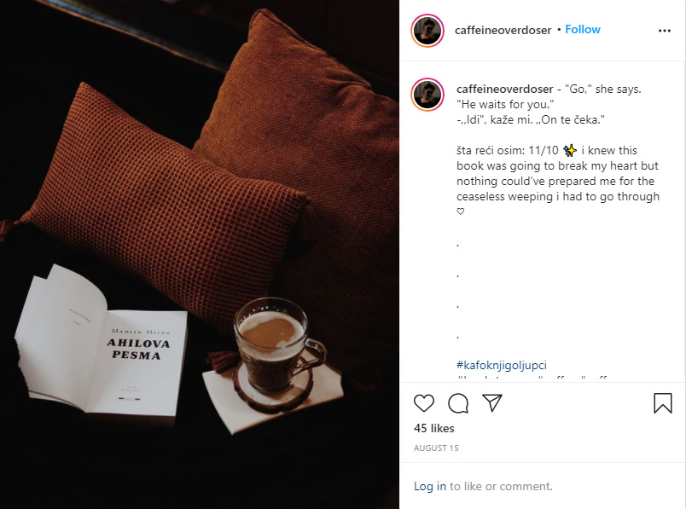Viewport: 686px width, 509px height.
Task: Like the post with the heart icon
Action: (x=424, y=403)
